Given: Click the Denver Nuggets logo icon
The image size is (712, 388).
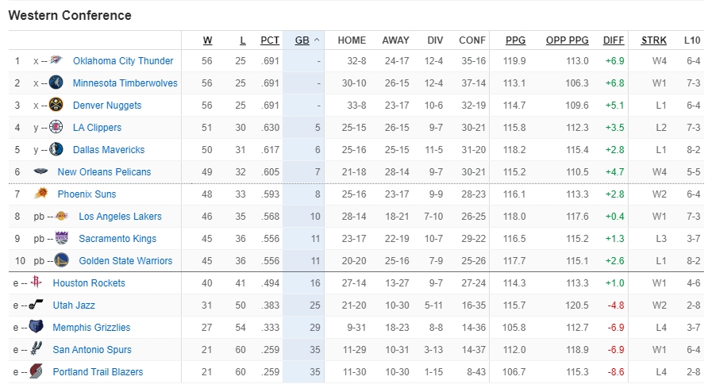Looking at the screenshot, I should pyautogui.click(x=56, y=105).
